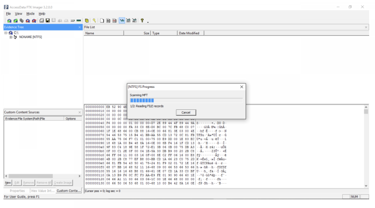Close the Custom Content Sources panel

click(x=80, y=112)
